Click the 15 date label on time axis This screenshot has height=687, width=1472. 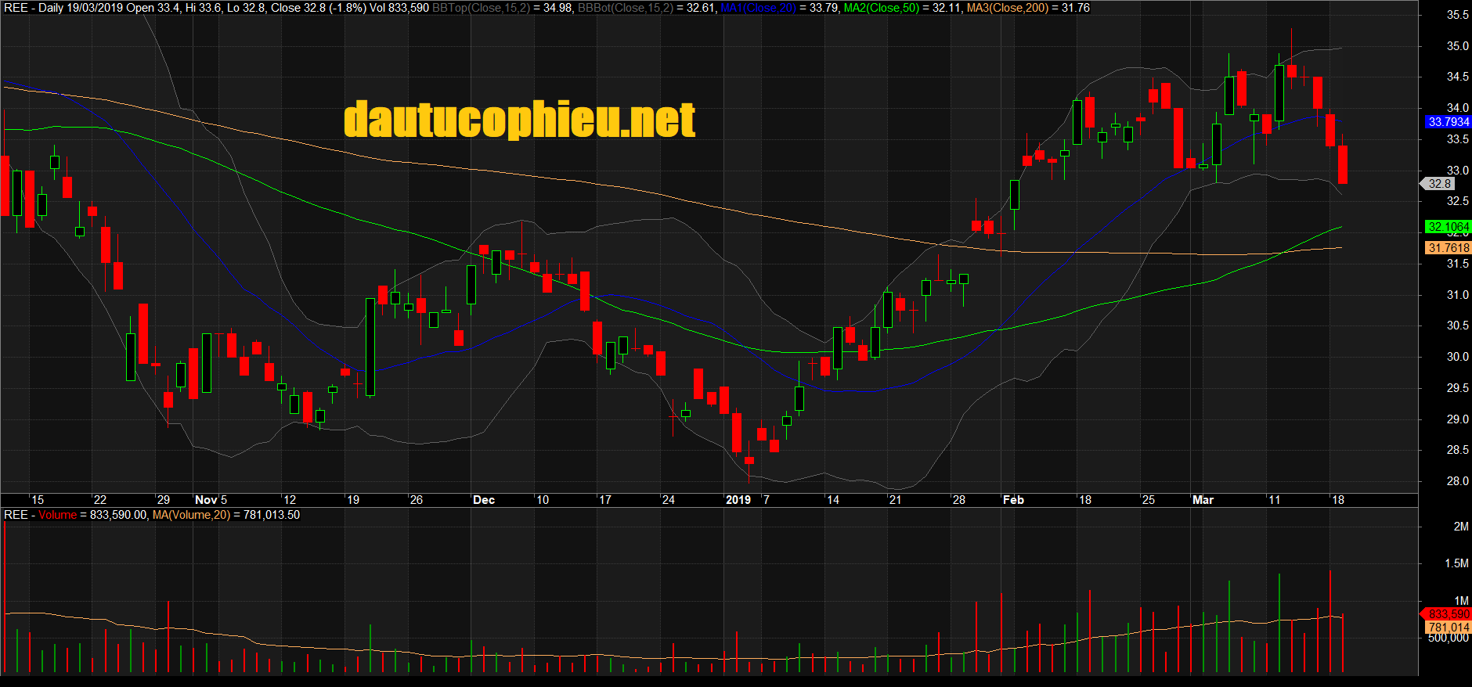coord(38,500)
